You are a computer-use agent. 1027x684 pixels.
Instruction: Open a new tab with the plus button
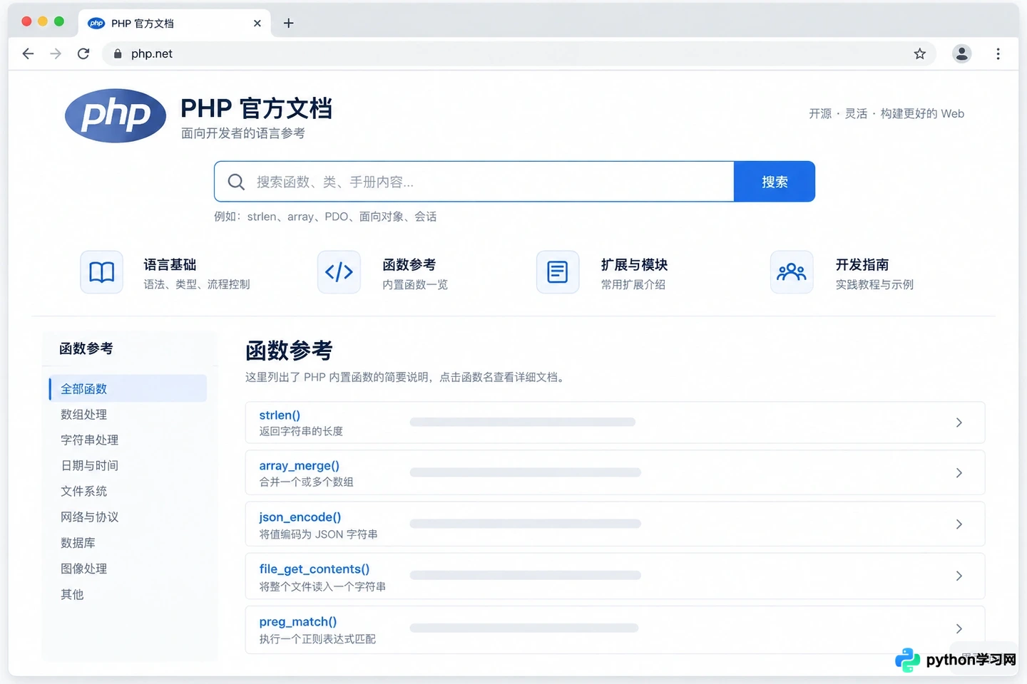point(288,23)
